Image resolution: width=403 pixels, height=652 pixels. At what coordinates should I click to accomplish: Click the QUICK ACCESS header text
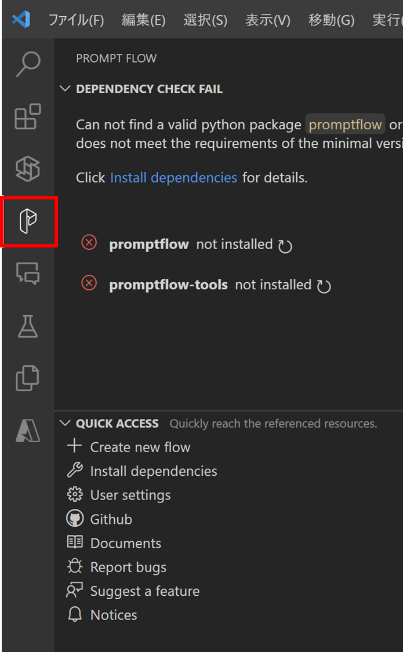point(117,423)
